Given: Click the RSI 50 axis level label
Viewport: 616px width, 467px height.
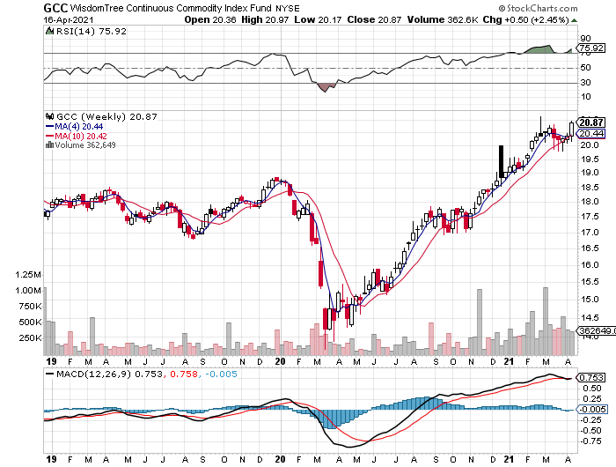Looking at the screenshot, I should click(x=585, y=68).
